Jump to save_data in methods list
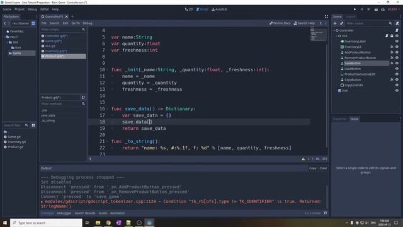The height and width of the screenshot is (227, 403). click(x=48, y=115)
